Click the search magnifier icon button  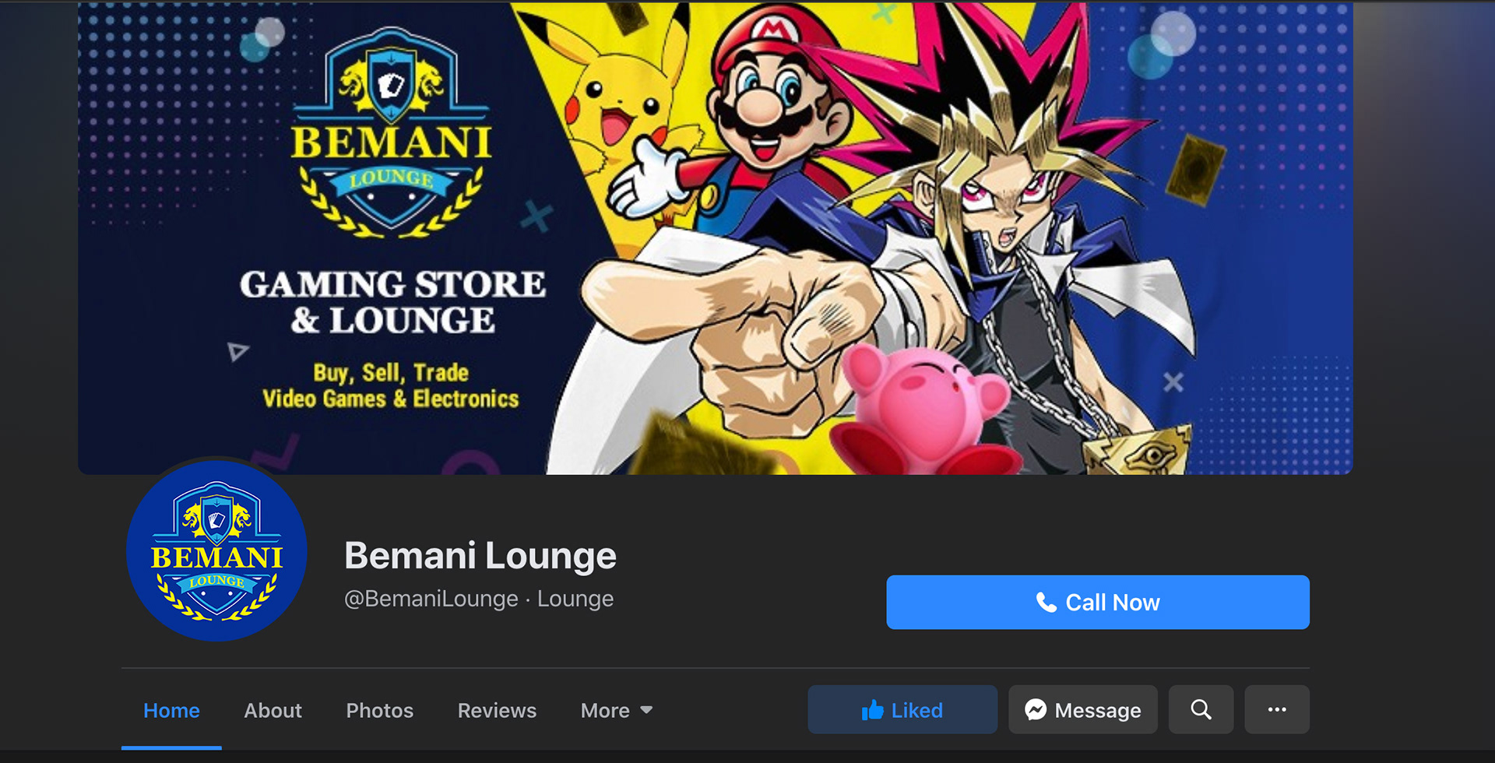[1201, 709]
